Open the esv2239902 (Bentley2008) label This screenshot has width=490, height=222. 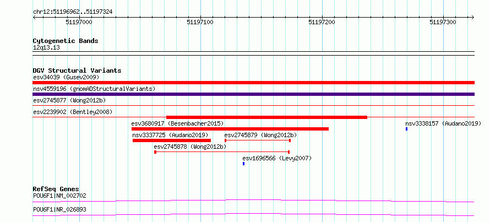click(x=73, y=112)
